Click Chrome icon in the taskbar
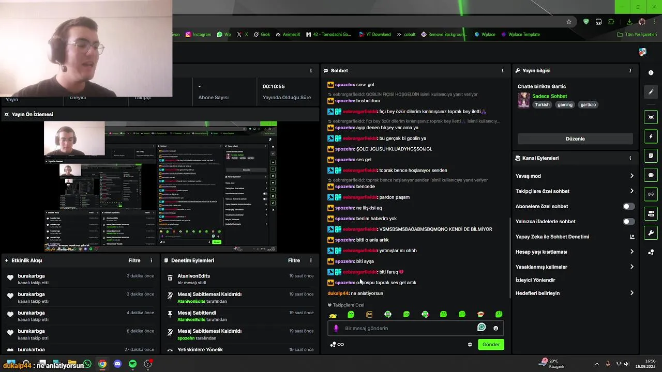 tap(102, 364)
